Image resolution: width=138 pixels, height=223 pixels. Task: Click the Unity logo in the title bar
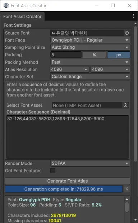pyautogui.click(x=6, y=5)
